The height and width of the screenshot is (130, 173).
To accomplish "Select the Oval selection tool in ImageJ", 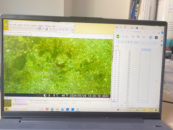I will pos(14,28).
